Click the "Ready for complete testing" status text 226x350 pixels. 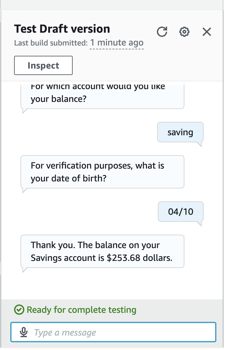(81, 310)
